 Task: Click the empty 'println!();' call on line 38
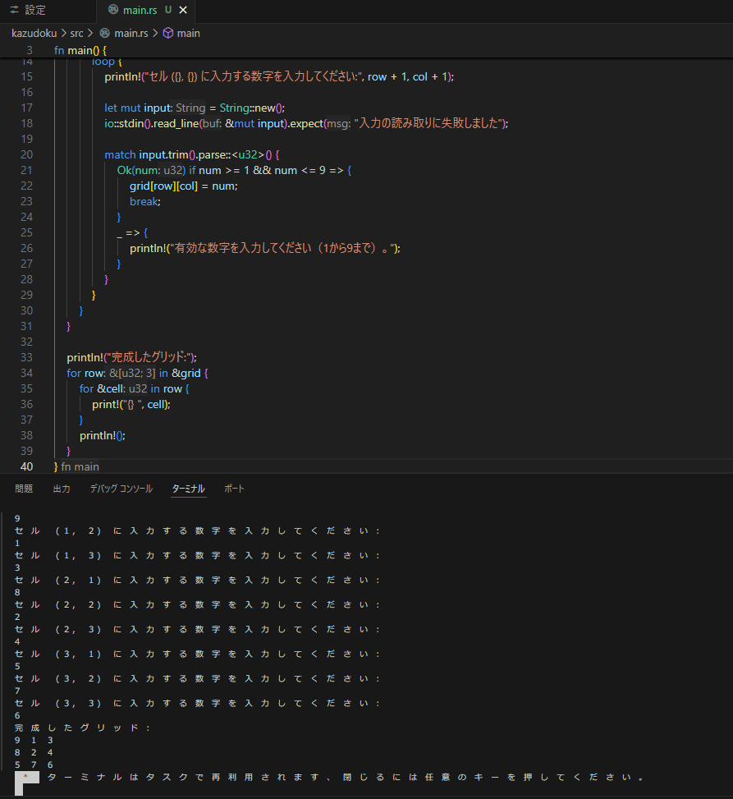tap(103, 436)
